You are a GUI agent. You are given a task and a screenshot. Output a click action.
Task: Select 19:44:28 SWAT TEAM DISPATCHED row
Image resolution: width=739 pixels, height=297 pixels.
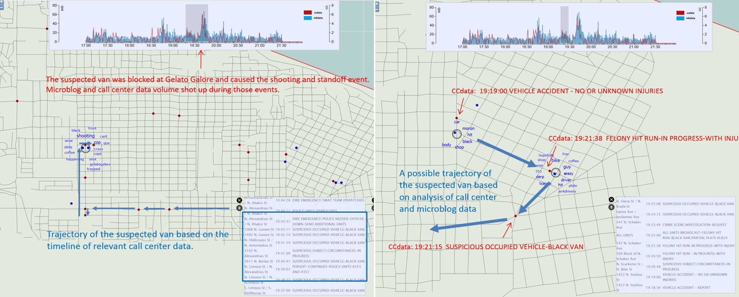point(304,201)
